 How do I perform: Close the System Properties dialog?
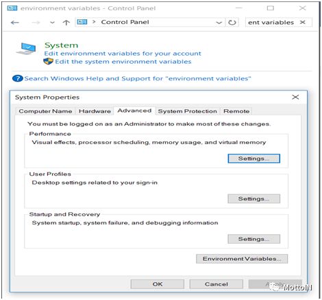point(295,97)
